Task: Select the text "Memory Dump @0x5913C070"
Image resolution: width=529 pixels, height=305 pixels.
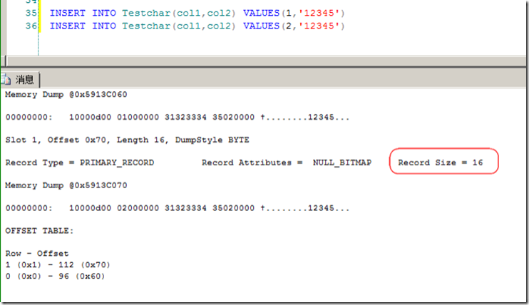Action: click(x=66, y=185)
